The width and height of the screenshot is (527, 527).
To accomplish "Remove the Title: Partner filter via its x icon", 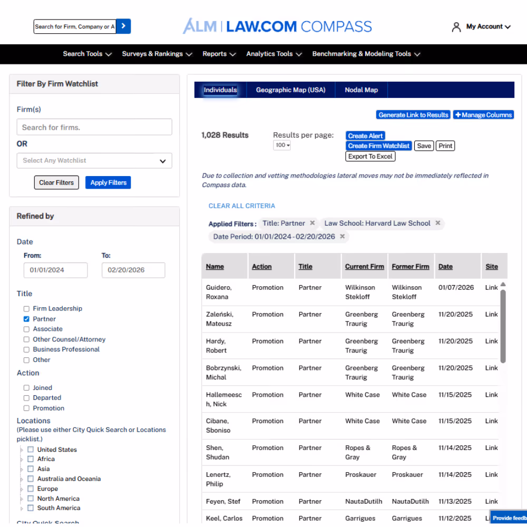I will coord(312,223).
